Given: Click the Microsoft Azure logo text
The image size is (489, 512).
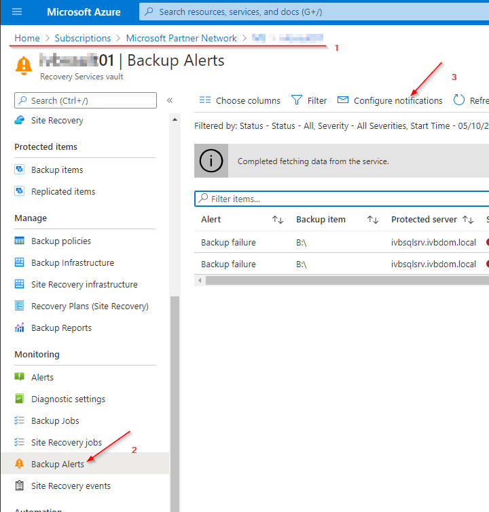Looking at the screenshot, I should click(84, 12).
